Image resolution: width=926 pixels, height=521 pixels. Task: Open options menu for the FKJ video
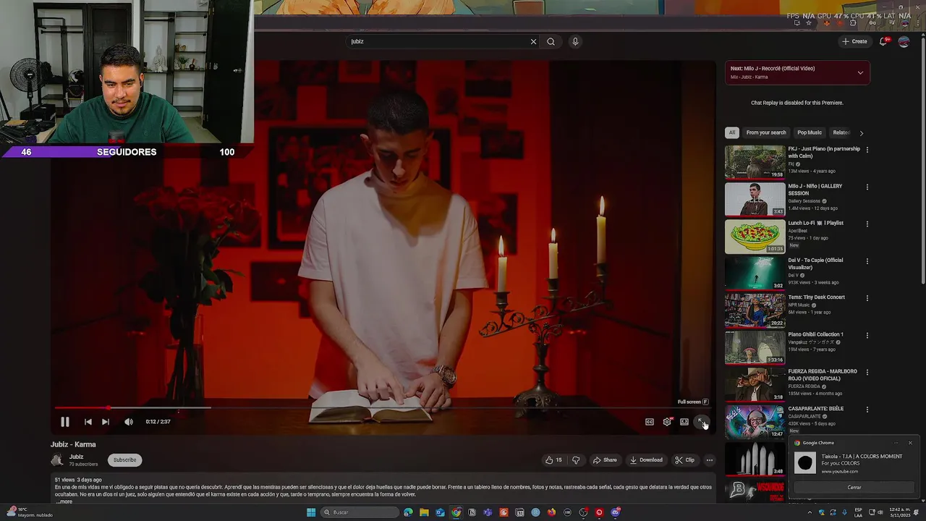867,150
